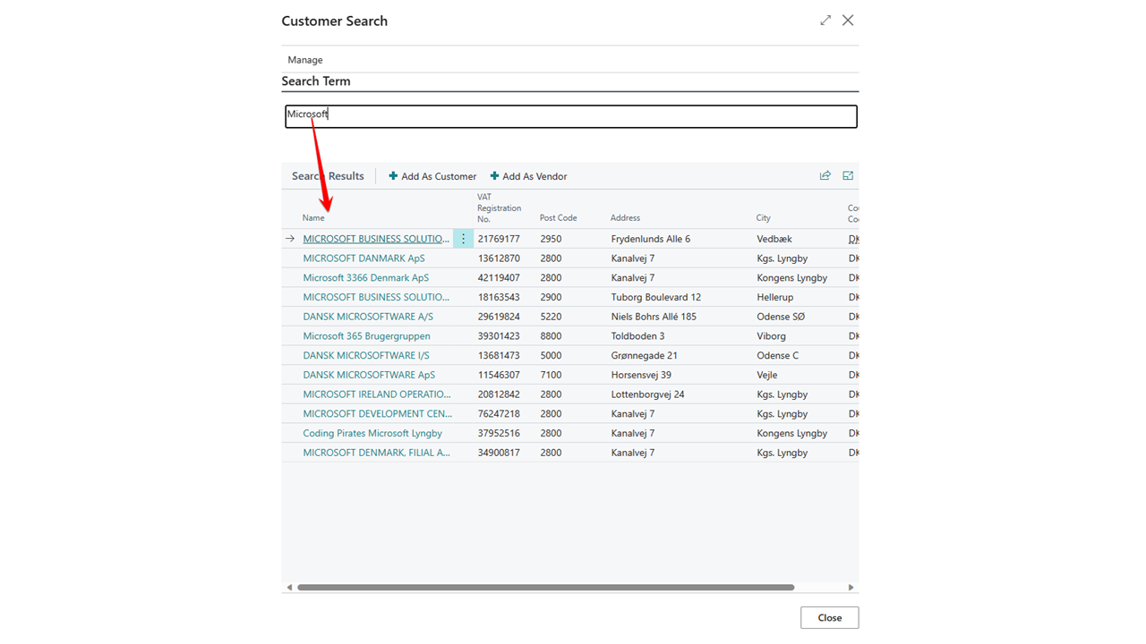The width and height of the screenshot is (1146, 644).
Task: Open MICROSOFT BUSINESS SOLUTIO... with VAT 18163543
Action: [376, 297]
